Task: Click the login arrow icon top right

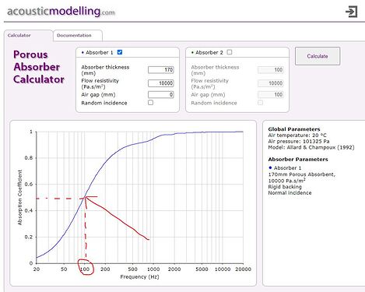Action: coord(352,12)
